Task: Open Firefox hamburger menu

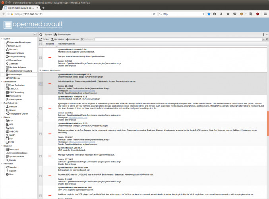Action: coord(265,14)
